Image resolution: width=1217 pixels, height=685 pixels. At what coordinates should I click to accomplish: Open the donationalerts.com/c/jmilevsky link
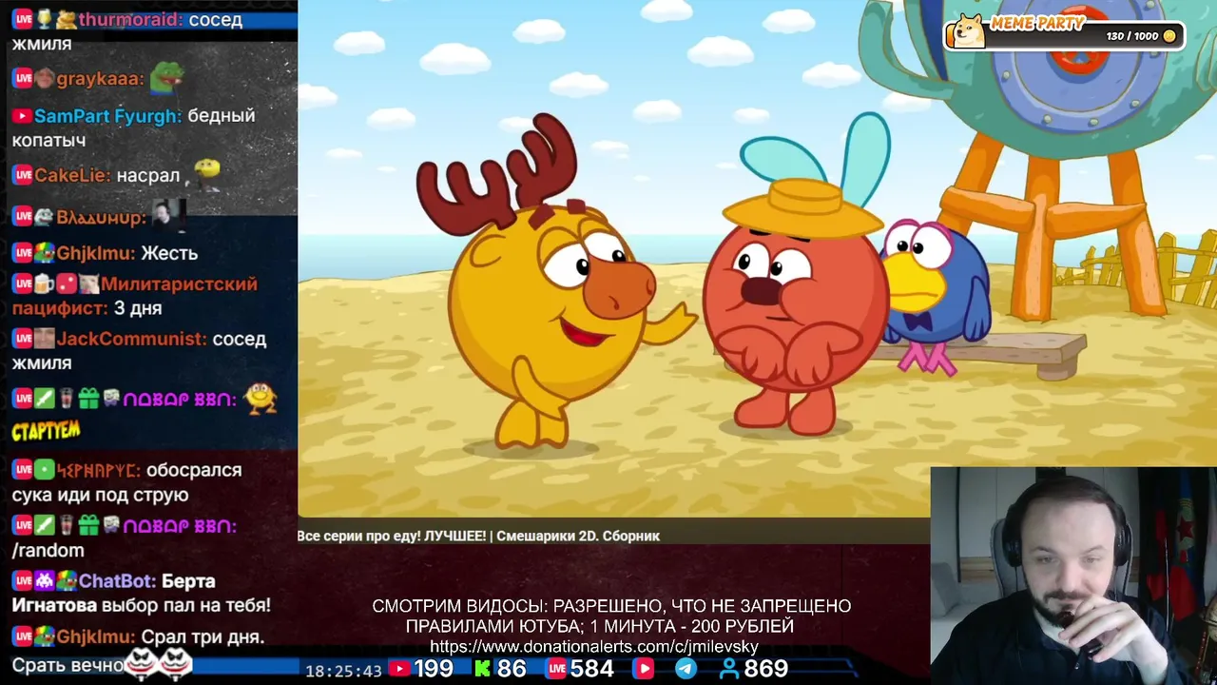pos(594,647)
